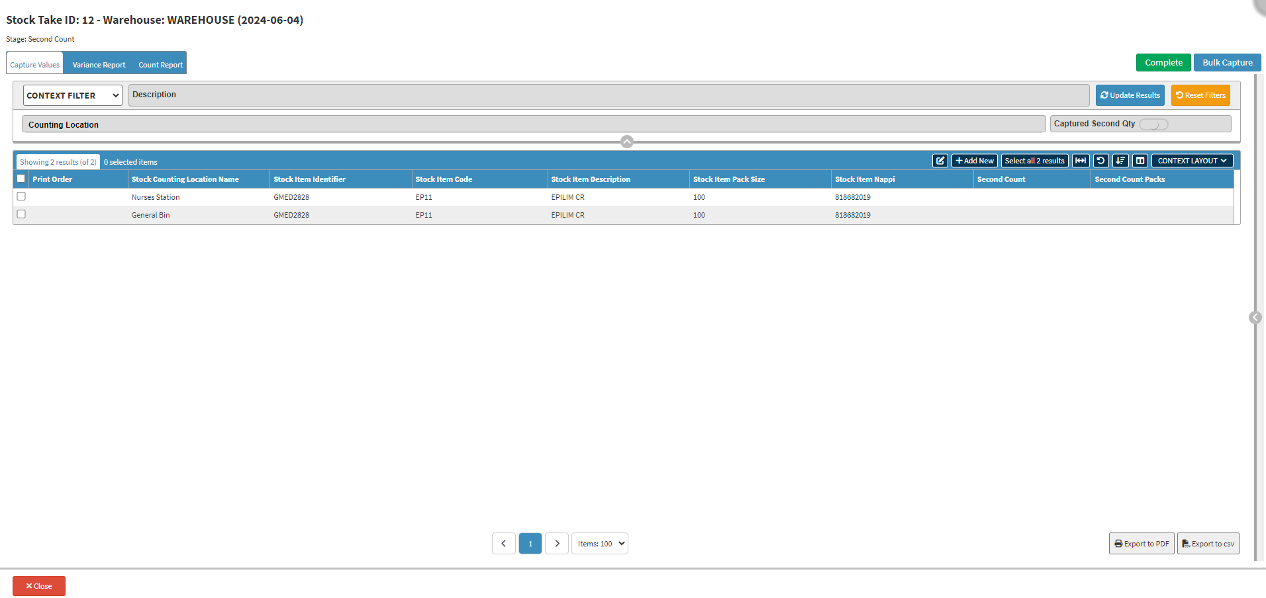1266x598 pixels.
Task: Go to the next page arrow
Action: coord(557,544)
